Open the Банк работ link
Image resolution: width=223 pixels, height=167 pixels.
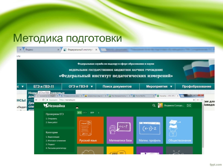click(x=52, y=122)
